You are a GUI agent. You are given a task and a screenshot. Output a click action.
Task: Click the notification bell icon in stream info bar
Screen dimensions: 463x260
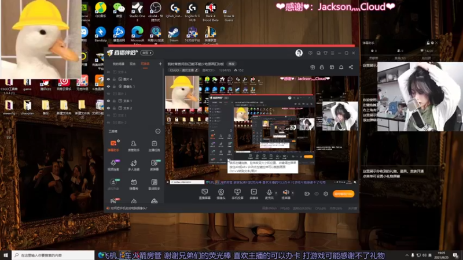pyautogui.click(x=341, y=67)
